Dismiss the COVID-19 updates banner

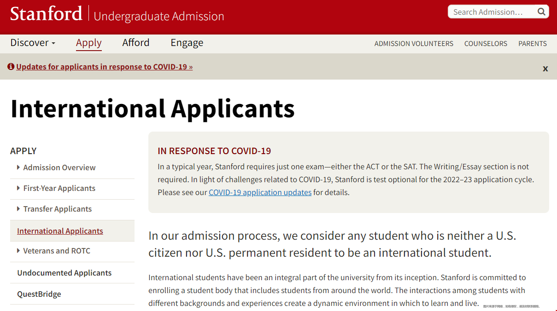click(545, 69)
